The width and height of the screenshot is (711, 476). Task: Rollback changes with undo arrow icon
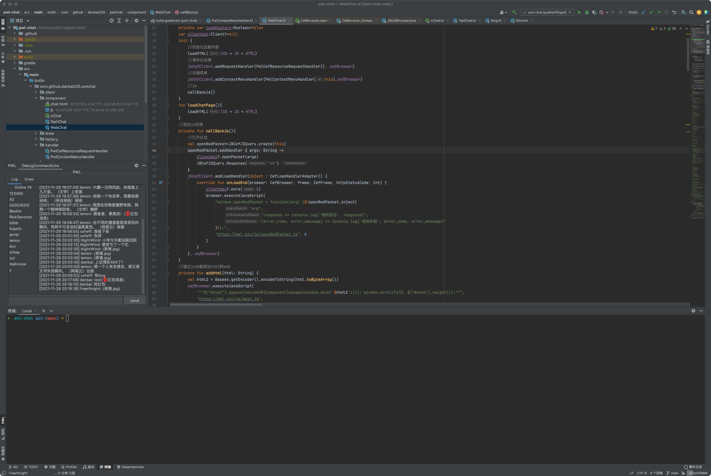(674, 12)
